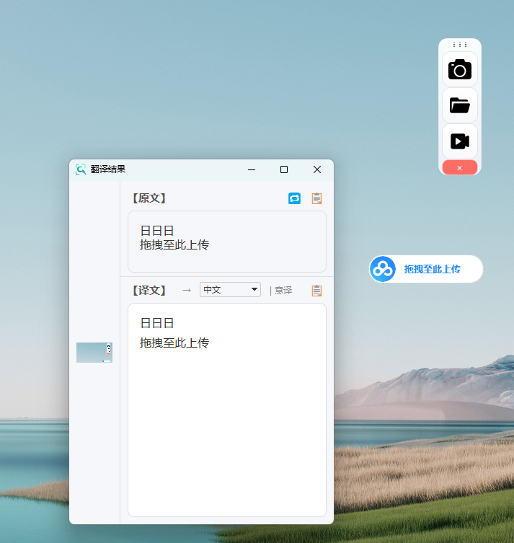Click inside the 译文 translation text box
Viewport: 514px width, 543px height.
pyautogui.click(x=227, y=410)
